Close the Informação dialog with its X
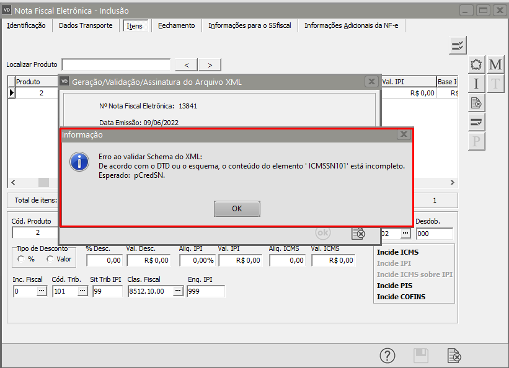The image size is (509, 368). coord(404,134)
